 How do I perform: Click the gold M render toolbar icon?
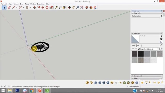tap(87, 83)
